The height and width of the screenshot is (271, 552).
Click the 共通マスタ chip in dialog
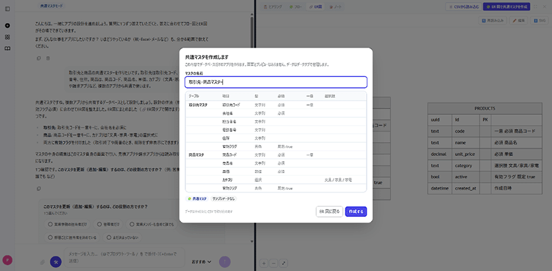click(x=197, y=198)
